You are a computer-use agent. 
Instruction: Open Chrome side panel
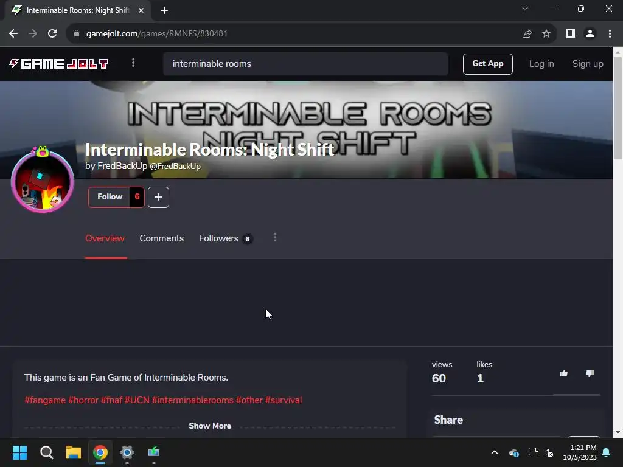[571, 34]
